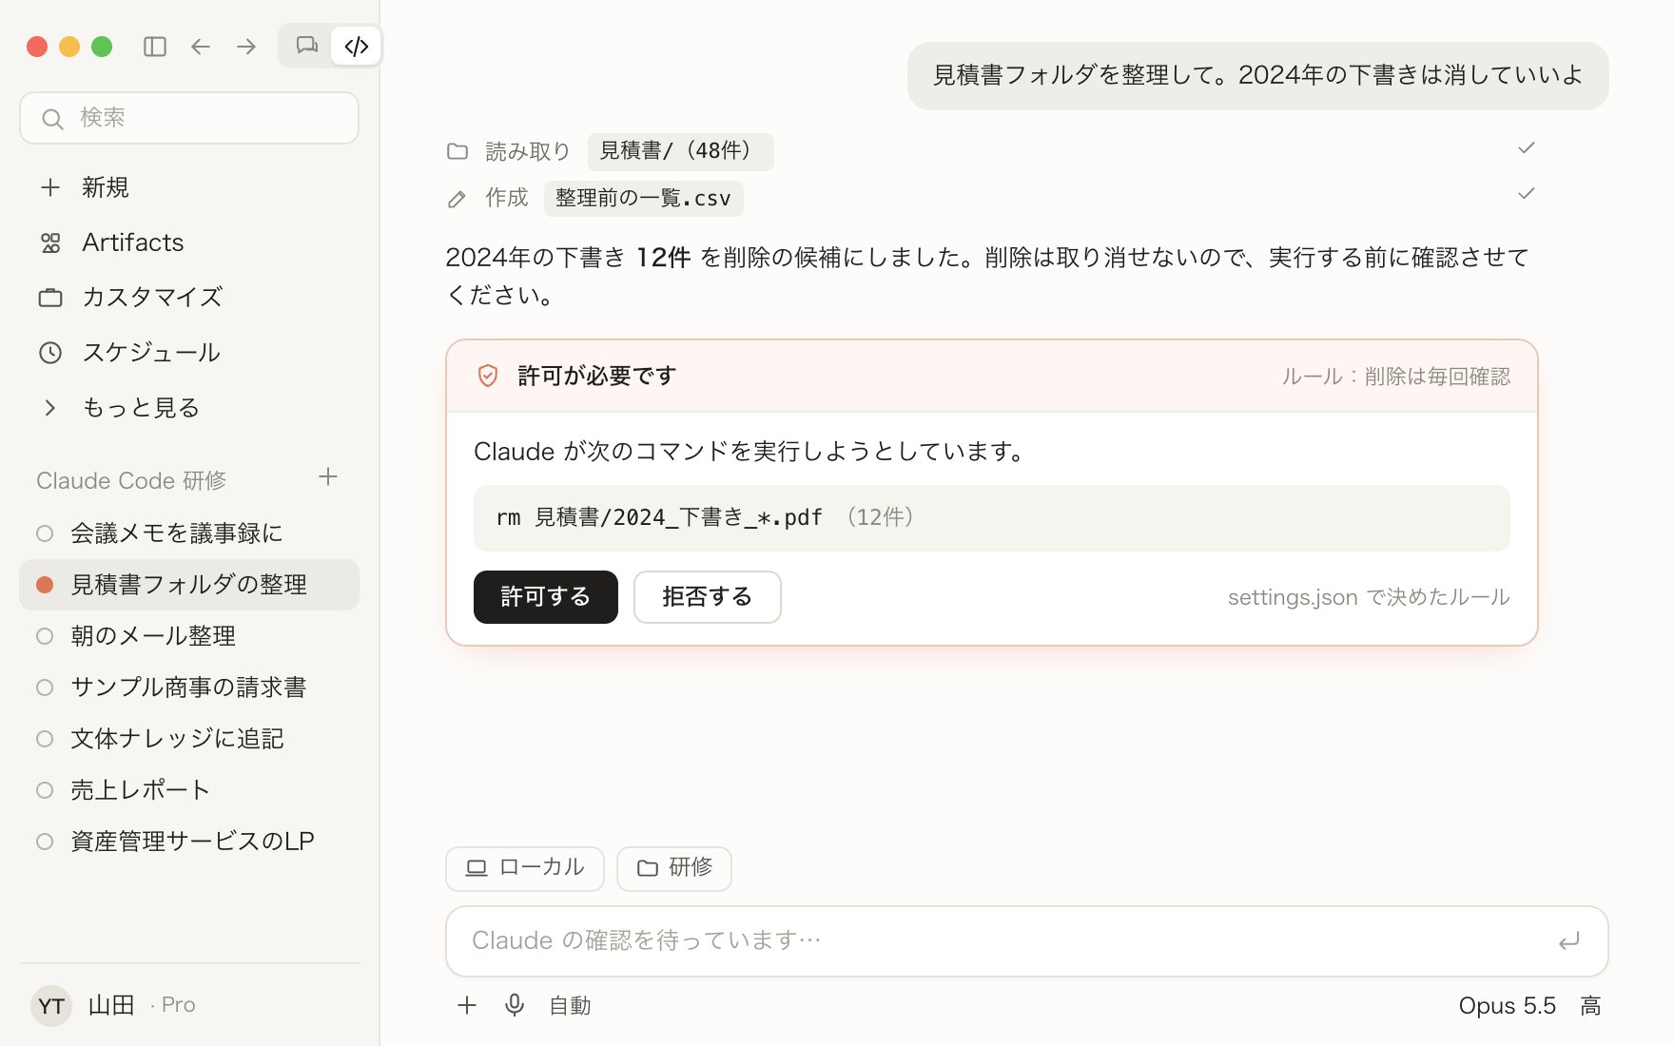Change the 自動 permission mode
Image resolution: width=1674 pixels, height=1046 pixels.
[570, 1006]
